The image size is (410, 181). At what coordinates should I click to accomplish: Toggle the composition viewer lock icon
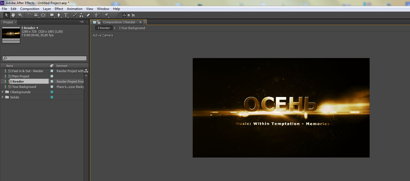click(x=98, y=22)
